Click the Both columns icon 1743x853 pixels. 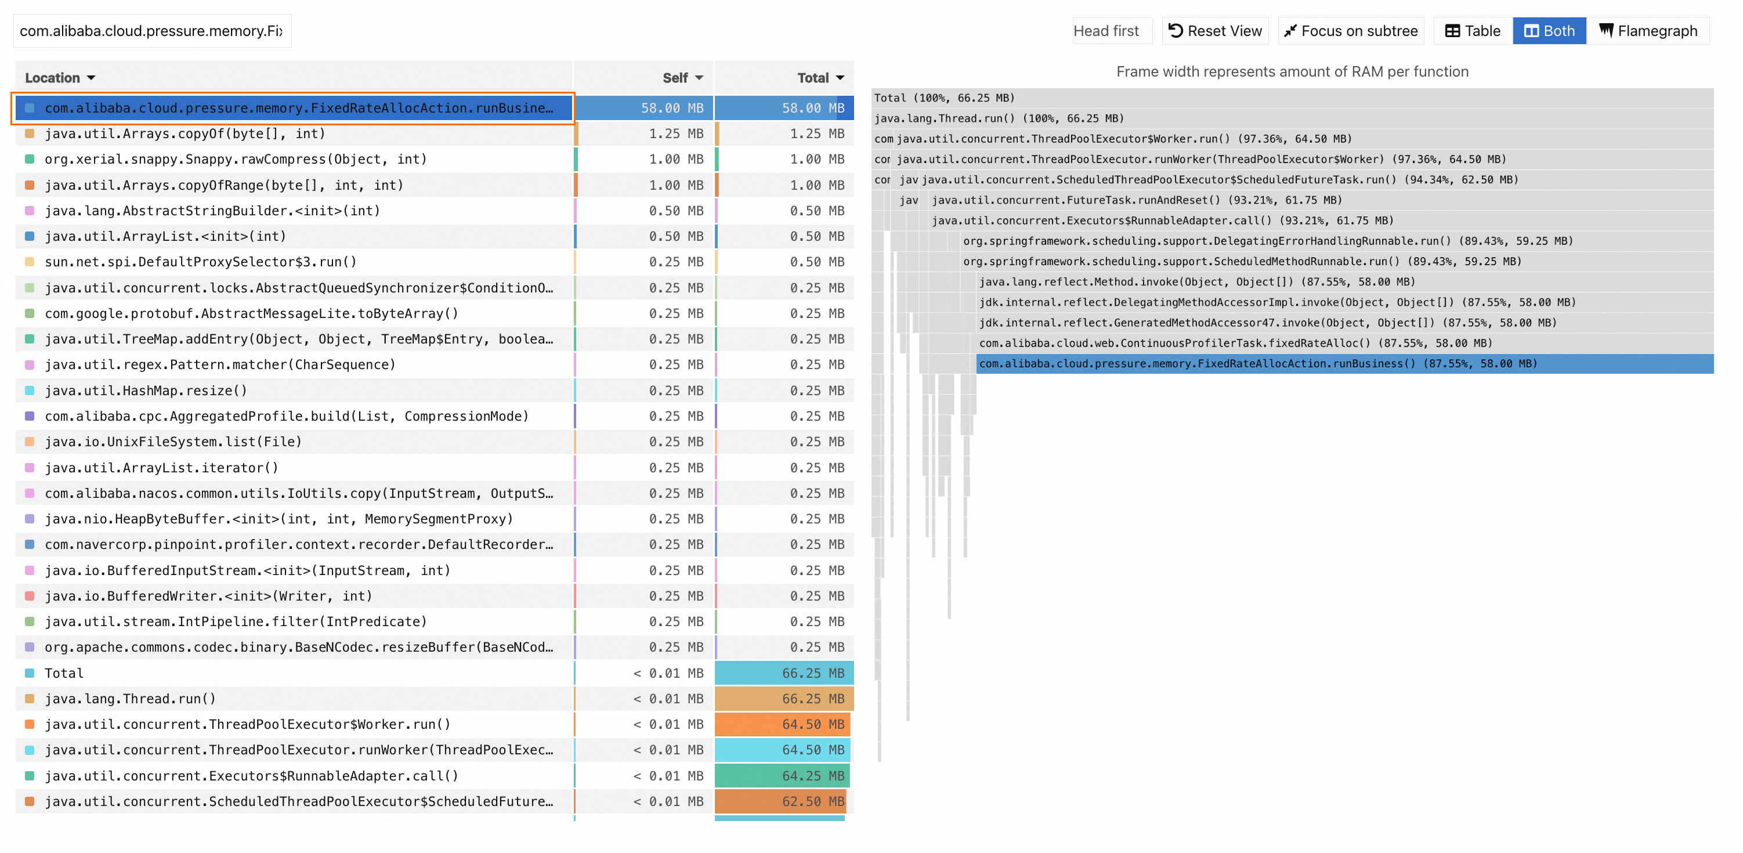coord(1531,30)
